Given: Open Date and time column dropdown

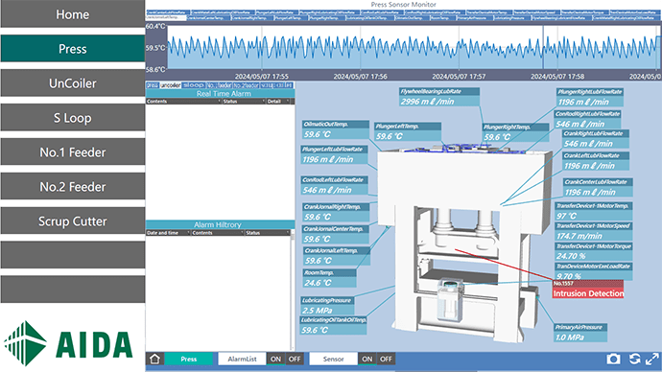Looking at the screenshot, I should pos(188,233).
